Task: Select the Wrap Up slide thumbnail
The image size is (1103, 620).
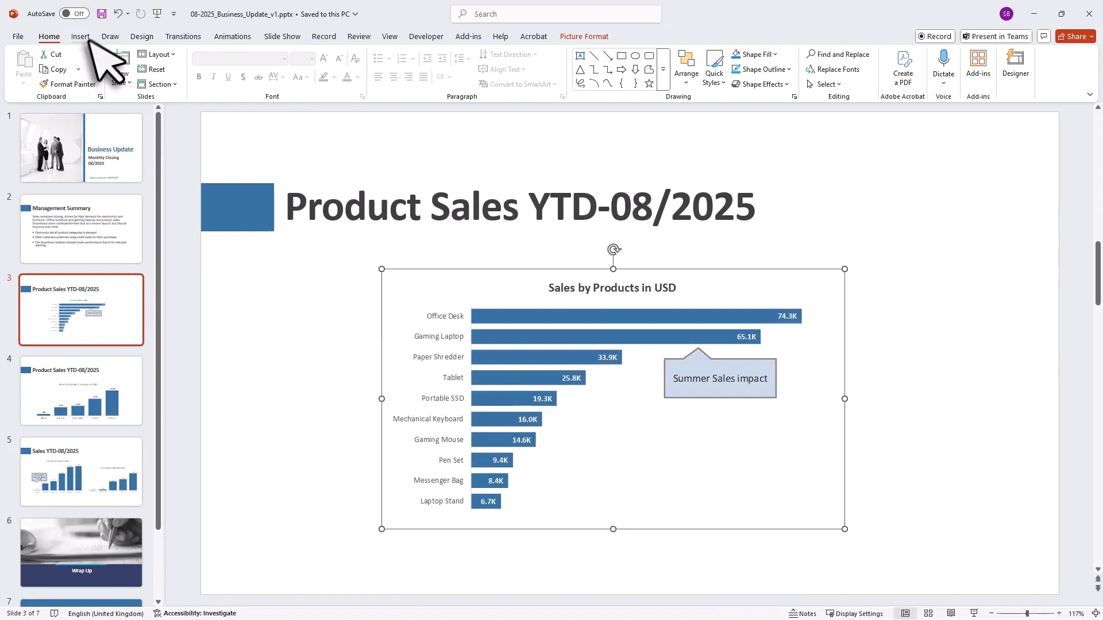Action: tap(80, 551)
